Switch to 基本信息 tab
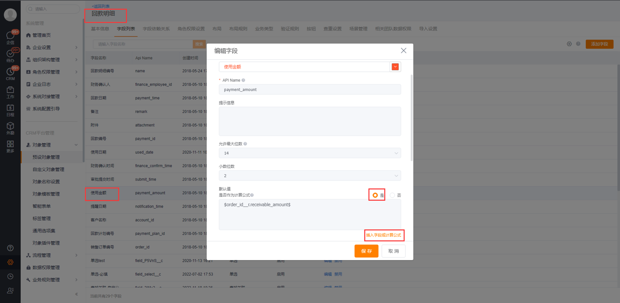620x303 pixels. 100,29
